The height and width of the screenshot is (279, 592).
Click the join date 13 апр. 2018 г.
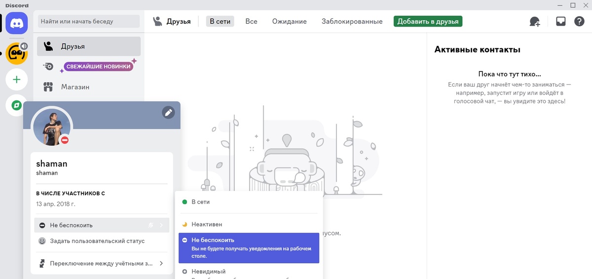tap(56, 204)
